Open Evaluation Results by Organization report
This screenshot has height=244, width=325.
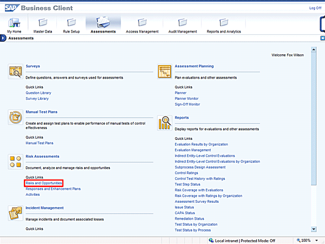tap(201, 144)
